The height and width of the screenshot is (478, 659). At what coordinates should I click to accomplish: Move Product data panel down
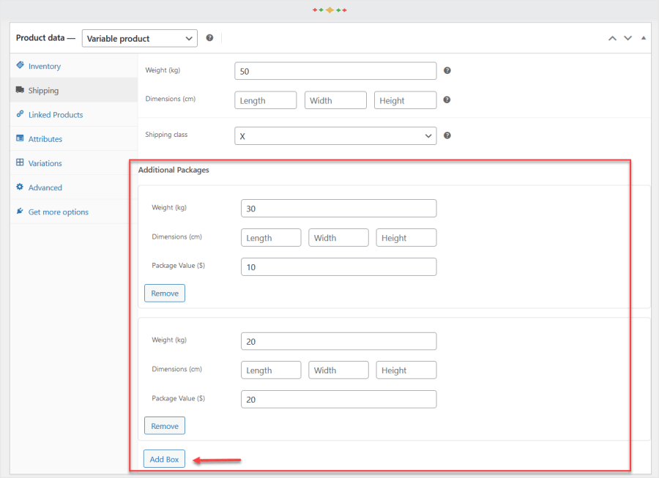coord(628,38)
